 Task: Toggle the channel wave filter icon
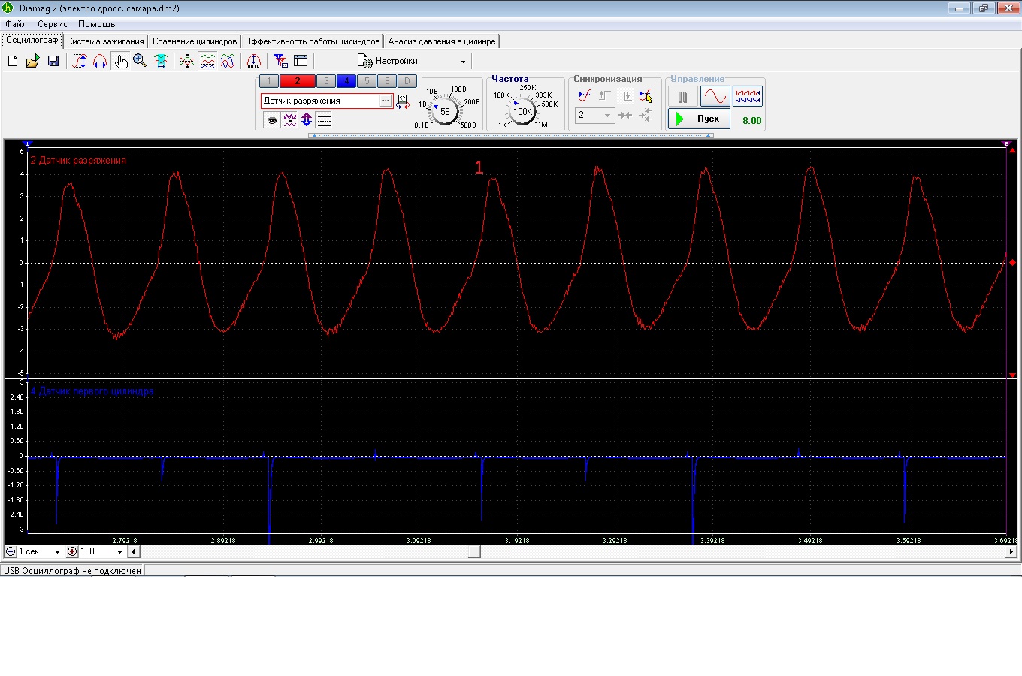(289, 119)
